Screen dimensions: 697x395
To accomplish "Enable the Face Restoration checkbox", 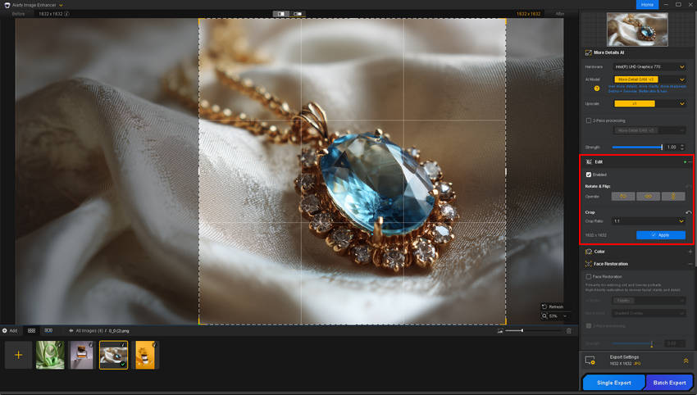I will (x=589, y=276).
